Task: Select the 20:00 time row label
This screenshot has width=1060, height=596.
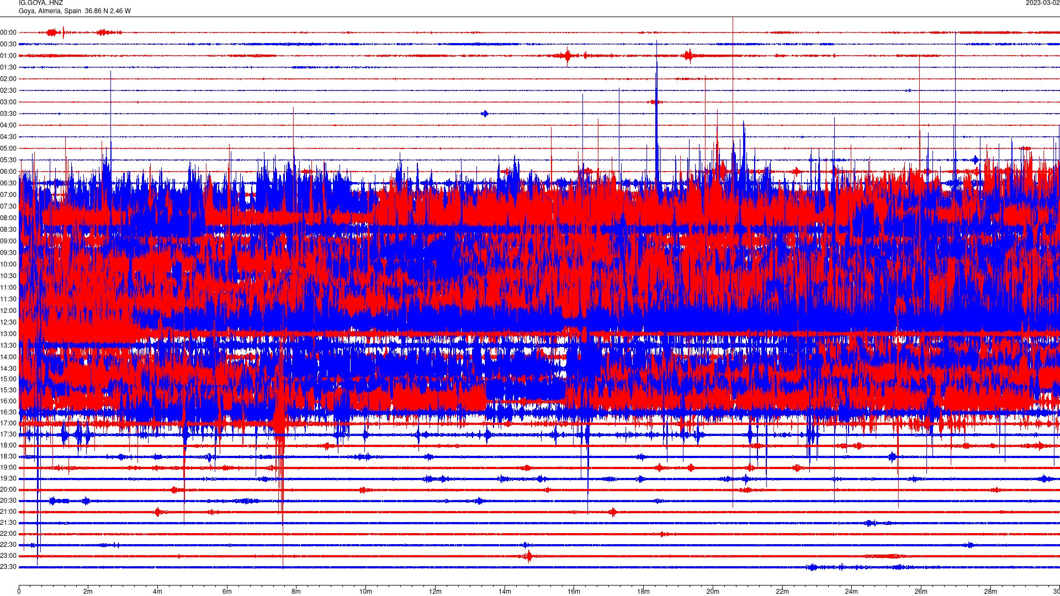Action: click(x=8, y=489)
